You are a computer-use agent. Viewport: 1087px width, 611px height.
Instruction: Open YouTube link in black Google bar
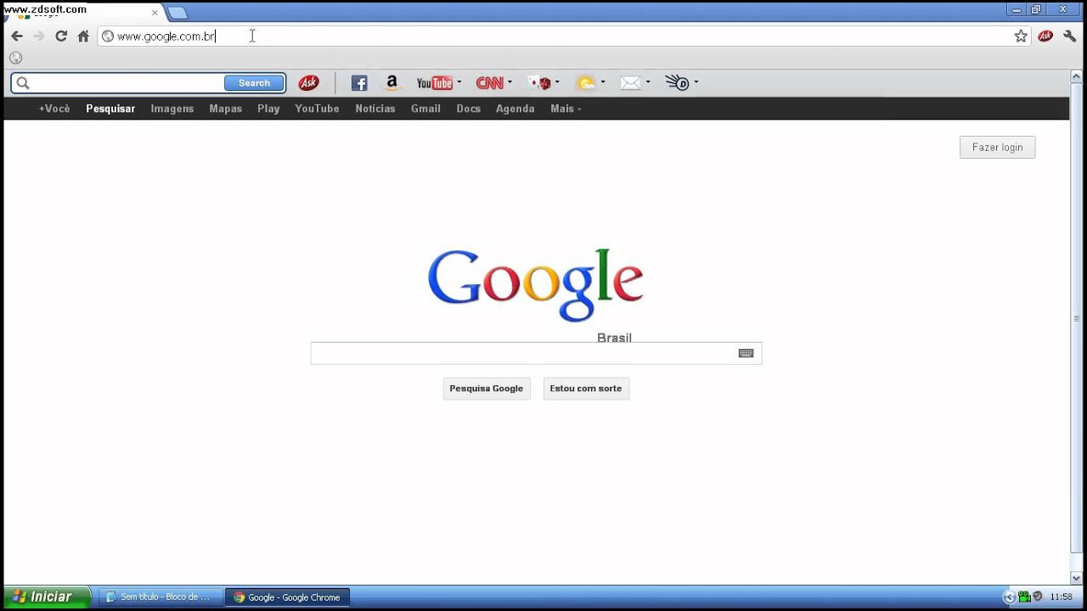pyautogui.click(x=317, y=109)
